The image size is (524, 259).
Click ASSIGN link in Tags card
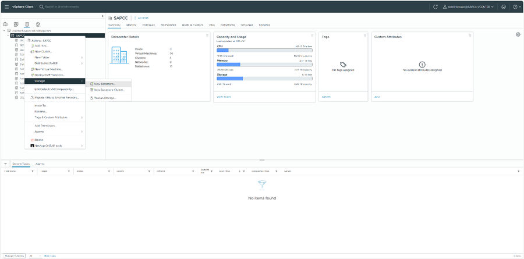tap(326, 97)
